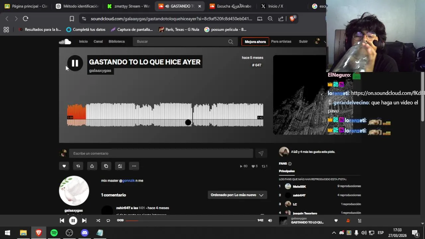Switch to 'zmattyy Stream' browser tab
The height and width of the screenshot is (239, 425).
(x=128, y=6)
